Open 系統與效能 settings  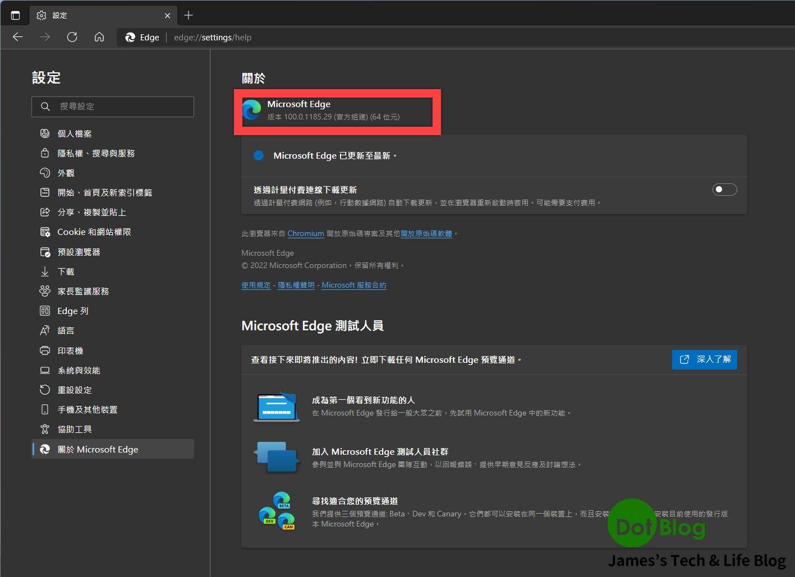[x=79, y=370]
